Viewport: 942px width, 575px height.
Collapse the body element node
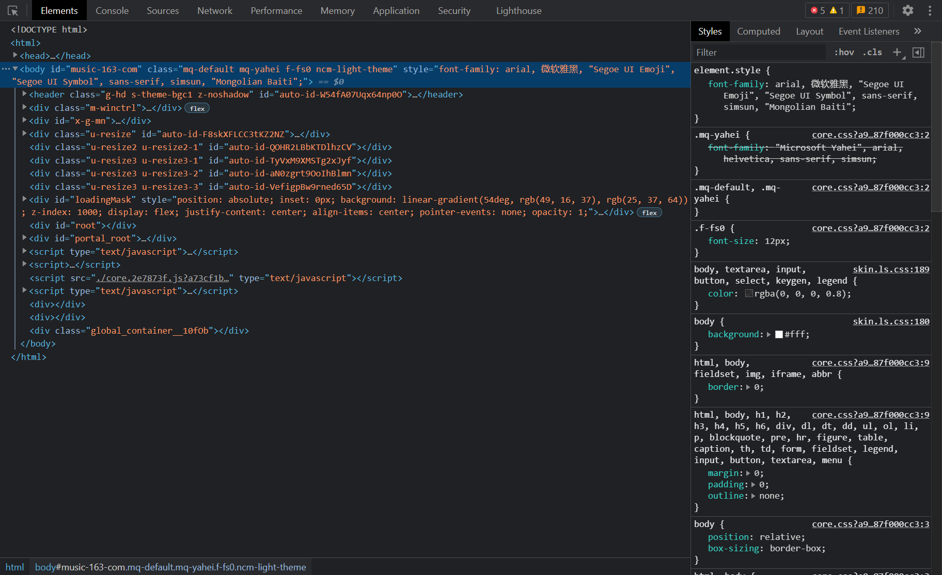pyautogui.click(x=15, y=69)
